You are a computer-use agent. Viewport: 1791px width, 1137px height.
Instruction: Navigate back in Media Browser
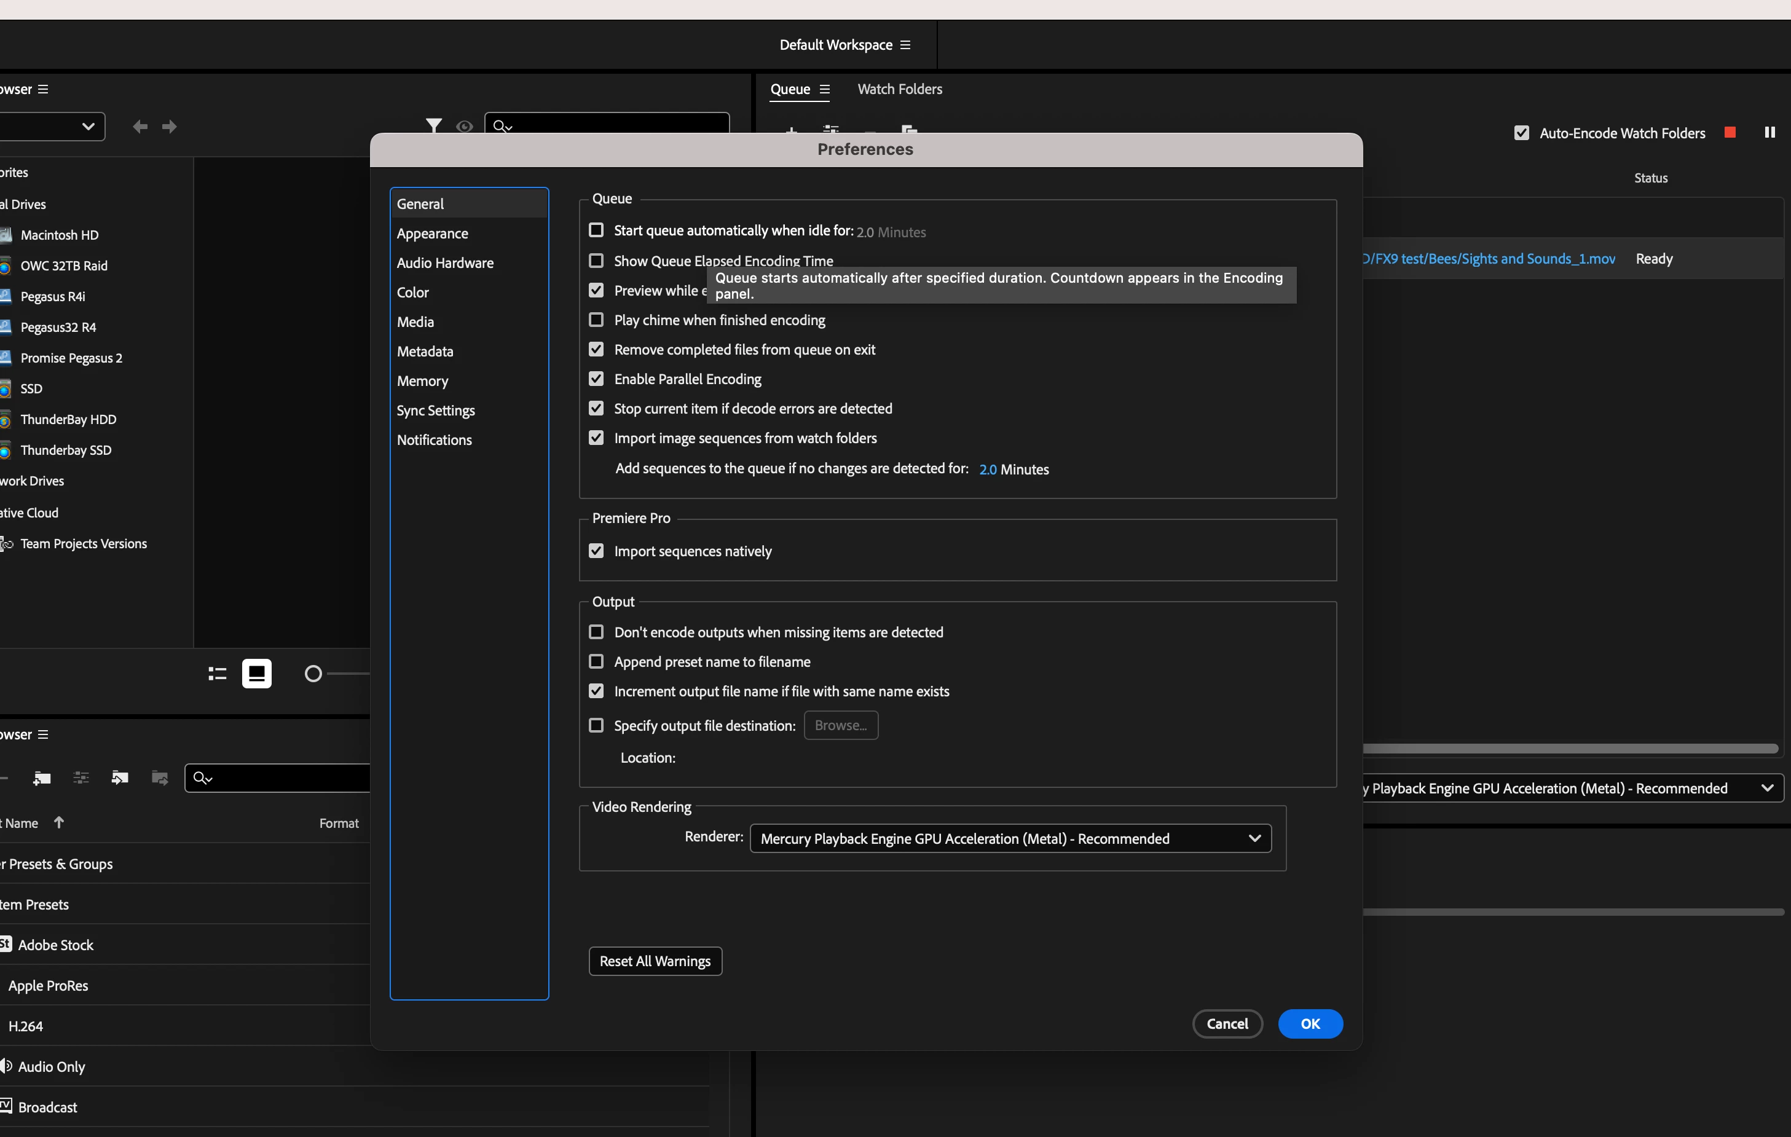pos(140,127)
